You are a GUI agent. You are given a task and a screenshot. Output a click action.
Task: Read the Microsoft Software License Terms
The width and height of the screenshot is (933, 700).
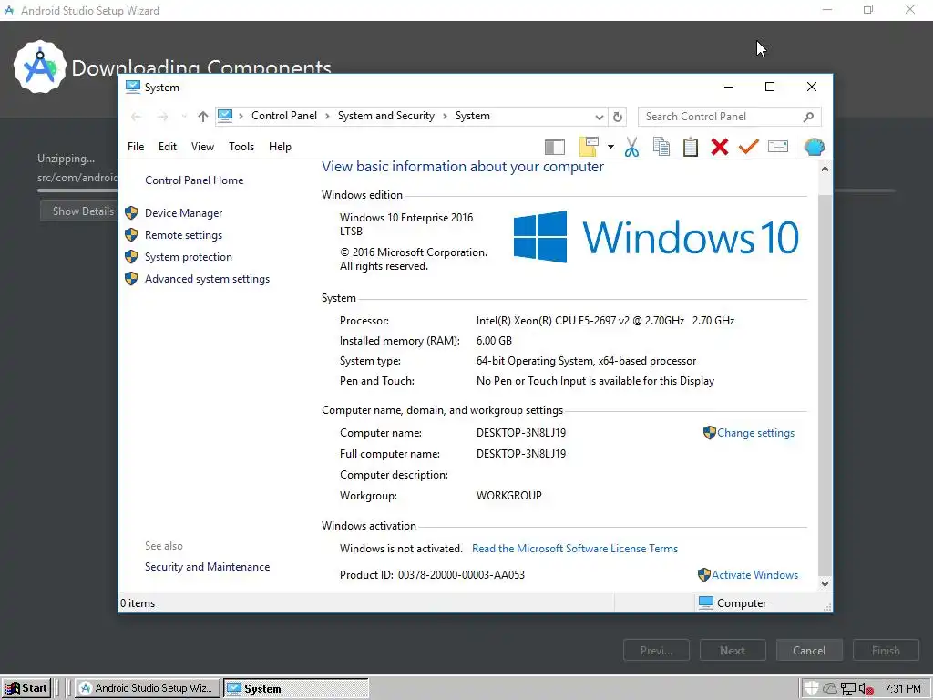tap(575, 549)
